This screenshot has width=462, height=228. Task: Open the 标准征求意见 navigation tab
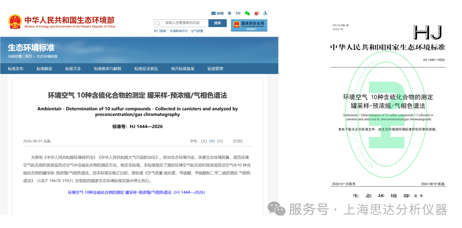pos(146,69)
